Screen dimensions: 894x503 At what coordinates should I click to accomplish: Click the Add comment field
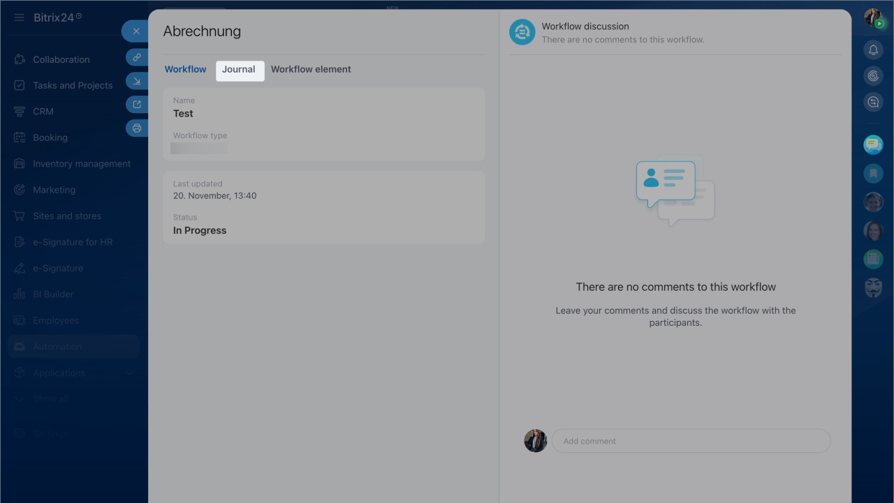click(x=691, y=441)
